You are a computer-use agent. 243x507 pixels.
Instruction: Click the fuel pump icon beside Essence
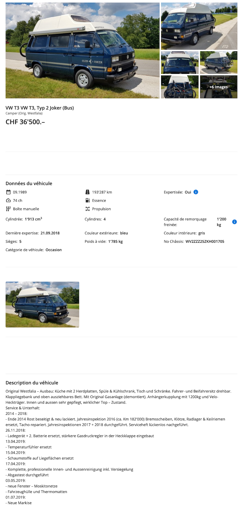pyautogui.click(x=87, y=200)
